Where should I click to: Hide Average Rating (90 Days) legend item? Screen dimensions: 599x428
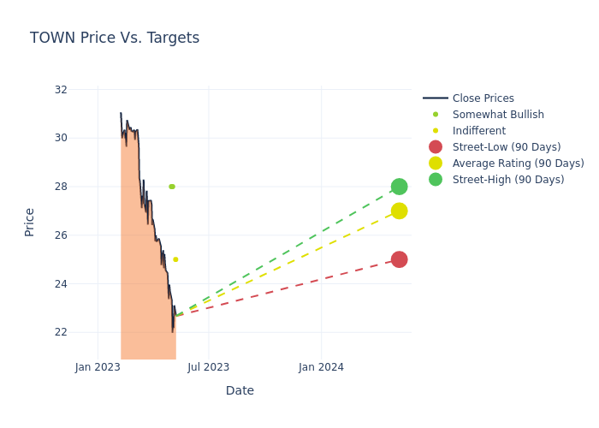coord(518,163)
